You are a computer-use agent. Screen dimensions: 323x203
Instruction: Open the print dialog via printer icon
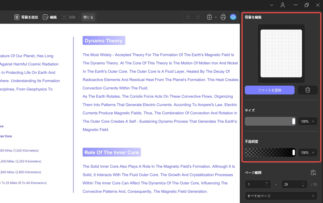(x=223, y=17)
